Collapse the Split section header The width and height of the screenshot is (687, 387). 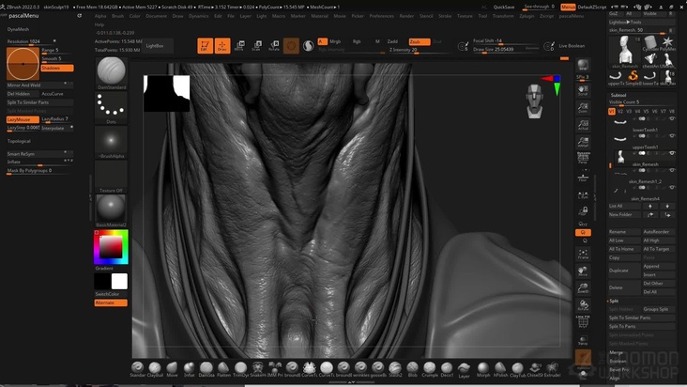coord(614,302)
